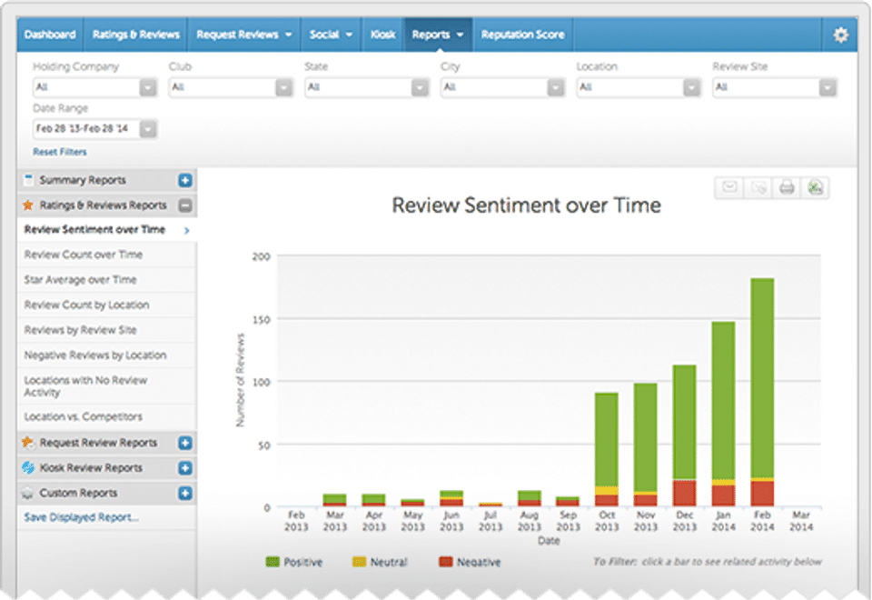
Task: Toggle Neutral series in chart legend
Action: click(x=379, y=563)
